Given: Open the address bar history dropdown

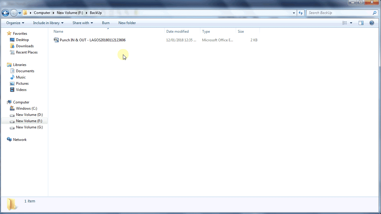Looking at the screenshot, I should click(x=294, y=13).
